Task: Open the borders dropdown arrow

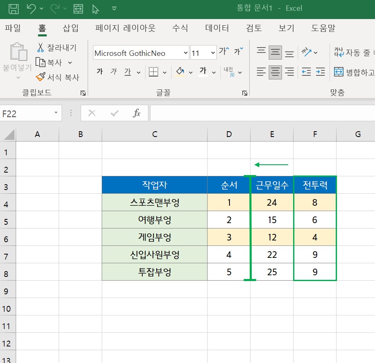Action: click(x=165, y=72)
